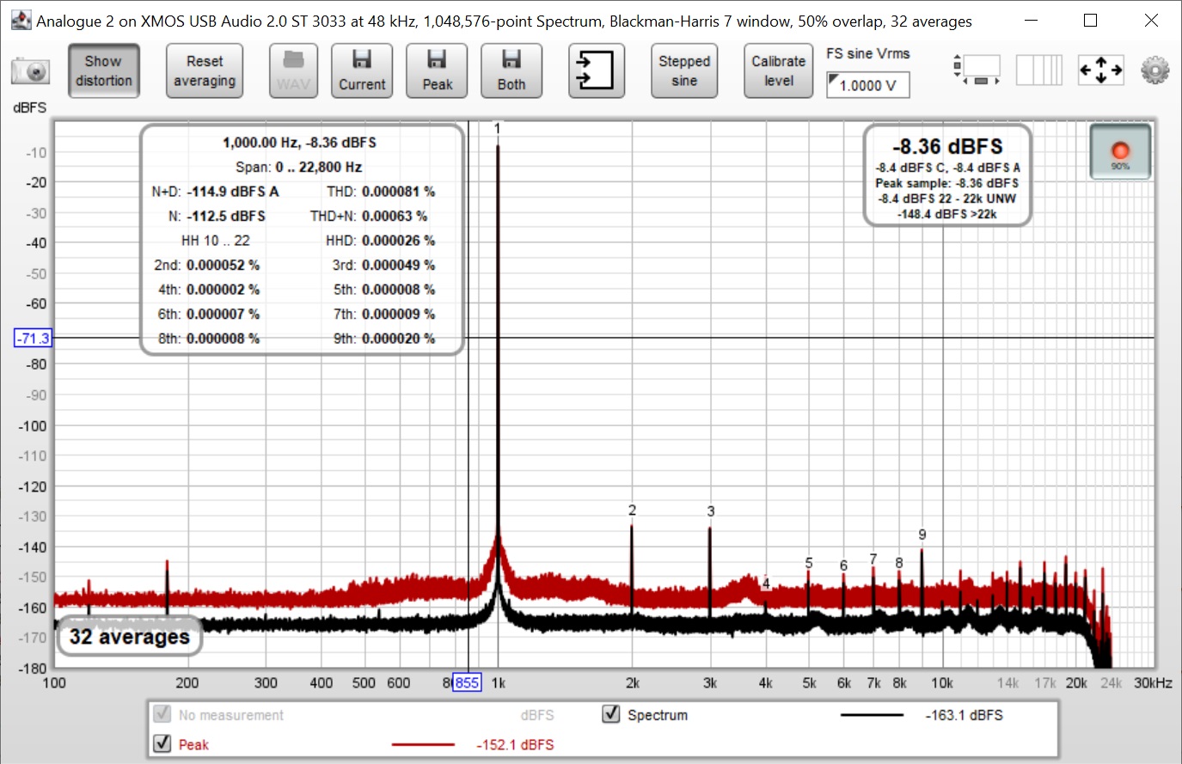Click the THD 0.000081 % reading
Screen dimensions: 1182x764
pyautogui.click(x=381, y=192)
